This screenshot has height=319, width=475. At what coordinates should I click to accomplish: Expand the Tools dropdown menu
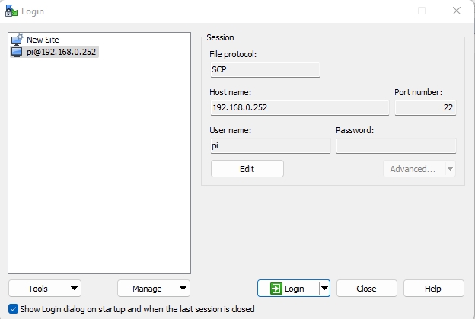[x=45, y=289]
